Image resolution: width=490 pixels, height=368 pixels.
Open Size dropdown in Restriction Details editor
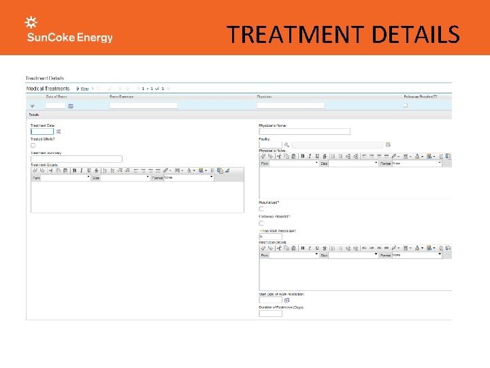tap(353, 256)
